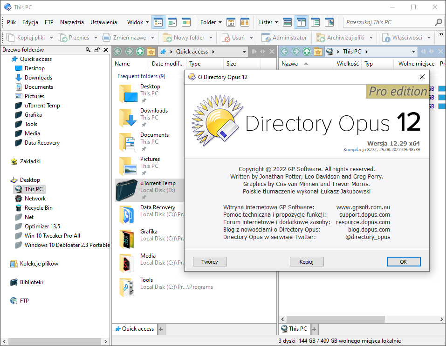The image size is (446, 346).
Task: Add new tab beside Quick access tab
Action: click(161, 329)
